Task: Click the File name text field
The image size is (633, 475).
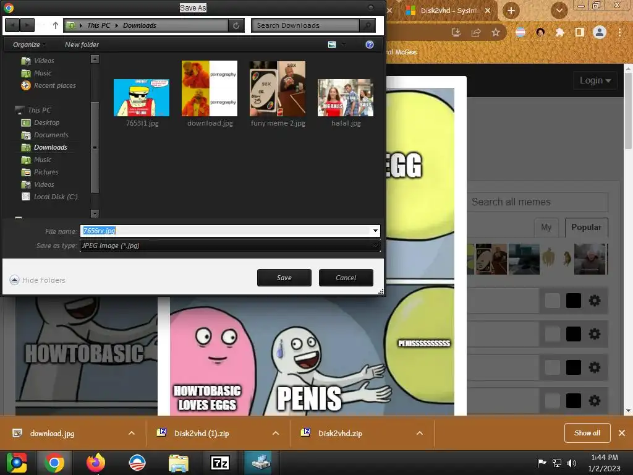Action: tap(226, 231)
